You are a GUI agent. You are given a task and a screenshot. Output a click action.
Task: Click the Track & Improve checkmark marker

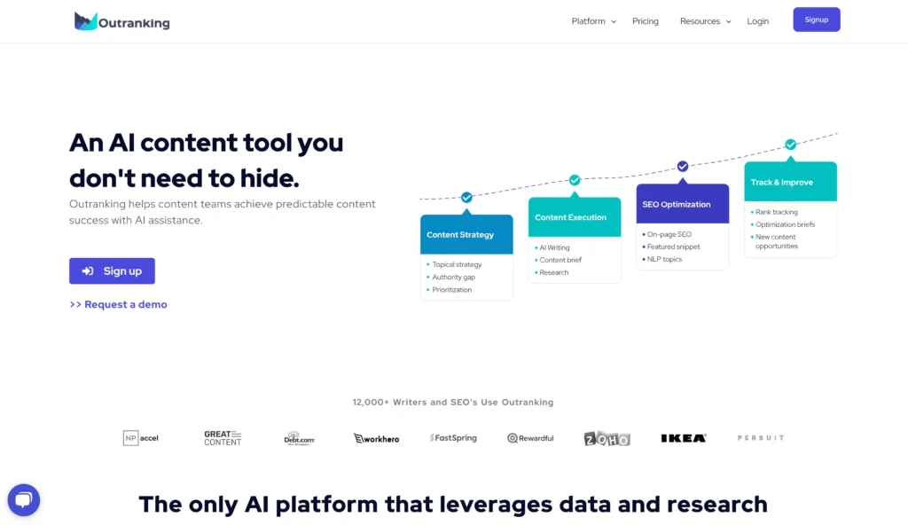click(x=790, y=145)
